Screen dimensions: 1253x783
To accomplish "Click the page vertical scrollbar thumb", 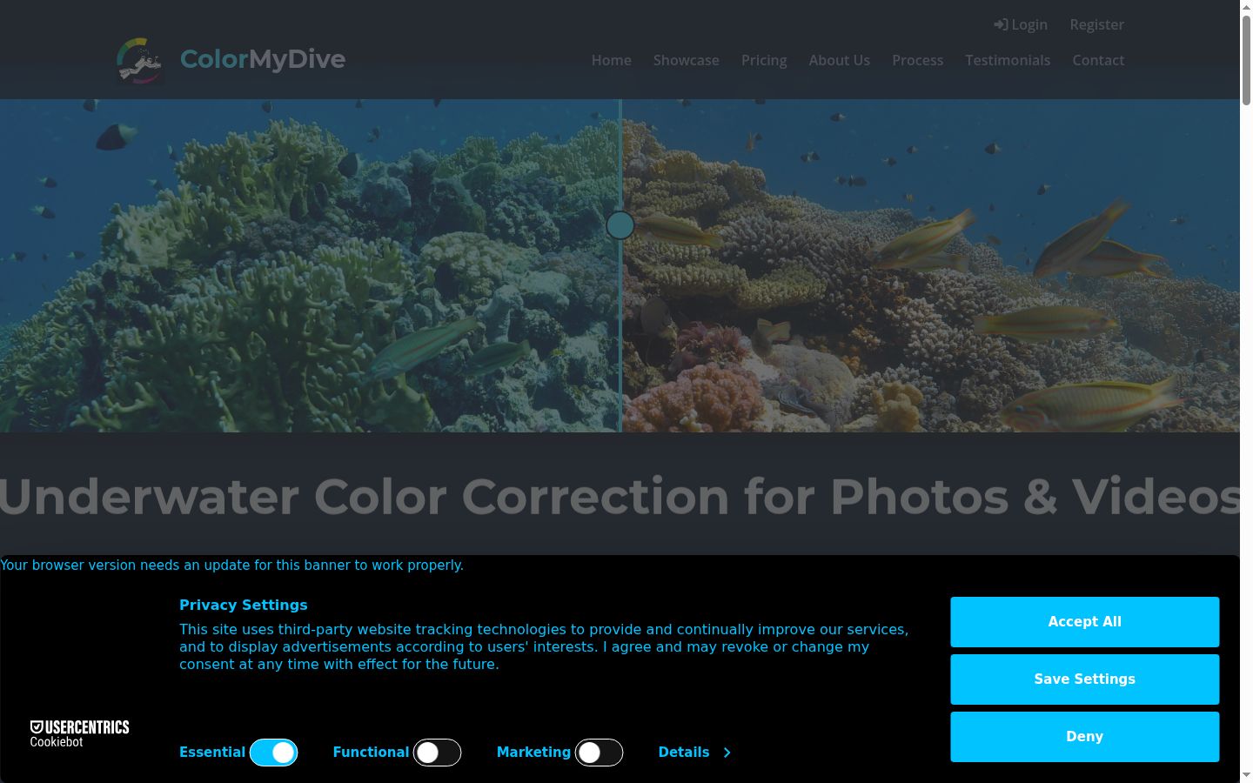I will point(1246,59).
